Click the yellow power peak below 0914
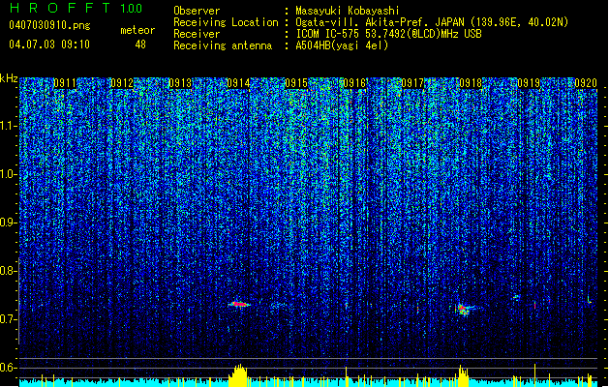This screenshot has height=387, width=609. click(x=238, y=375)
